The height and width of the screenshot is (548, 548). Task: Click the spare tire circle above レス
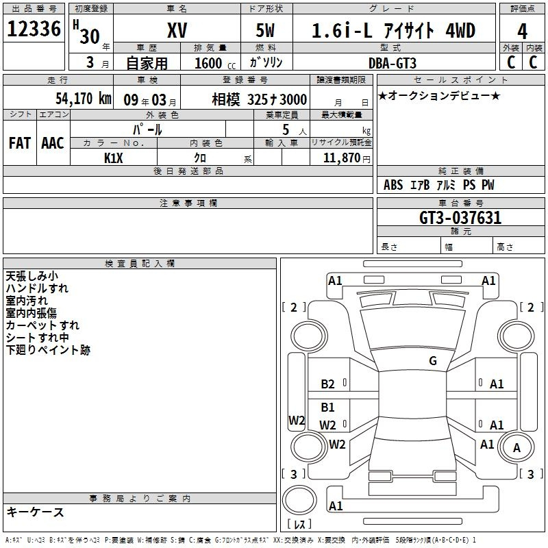click(299, 499)
